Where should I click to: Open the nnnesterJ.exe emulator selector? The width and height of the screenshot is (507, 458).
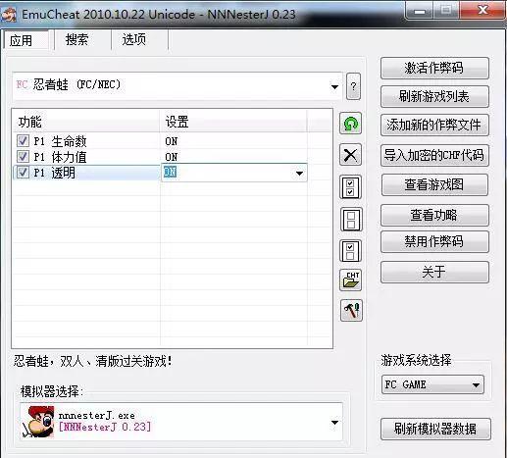coord(181,422)
